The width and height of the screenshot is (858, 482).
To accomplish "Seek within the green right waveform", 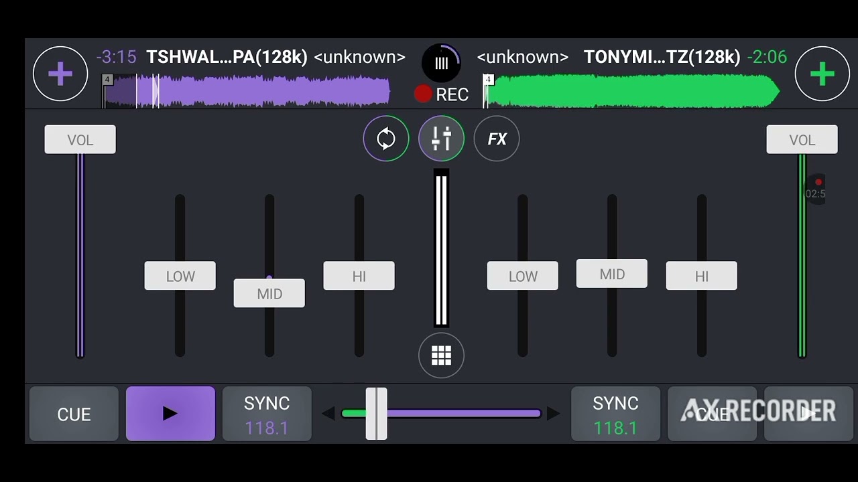I will [x=631, y=91].
